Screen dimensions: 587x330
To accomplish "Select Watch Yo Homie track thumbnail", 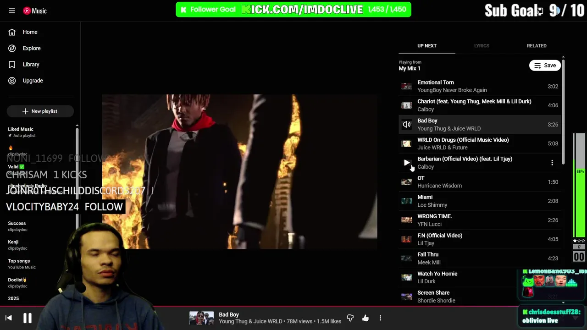I will point(407,277).
